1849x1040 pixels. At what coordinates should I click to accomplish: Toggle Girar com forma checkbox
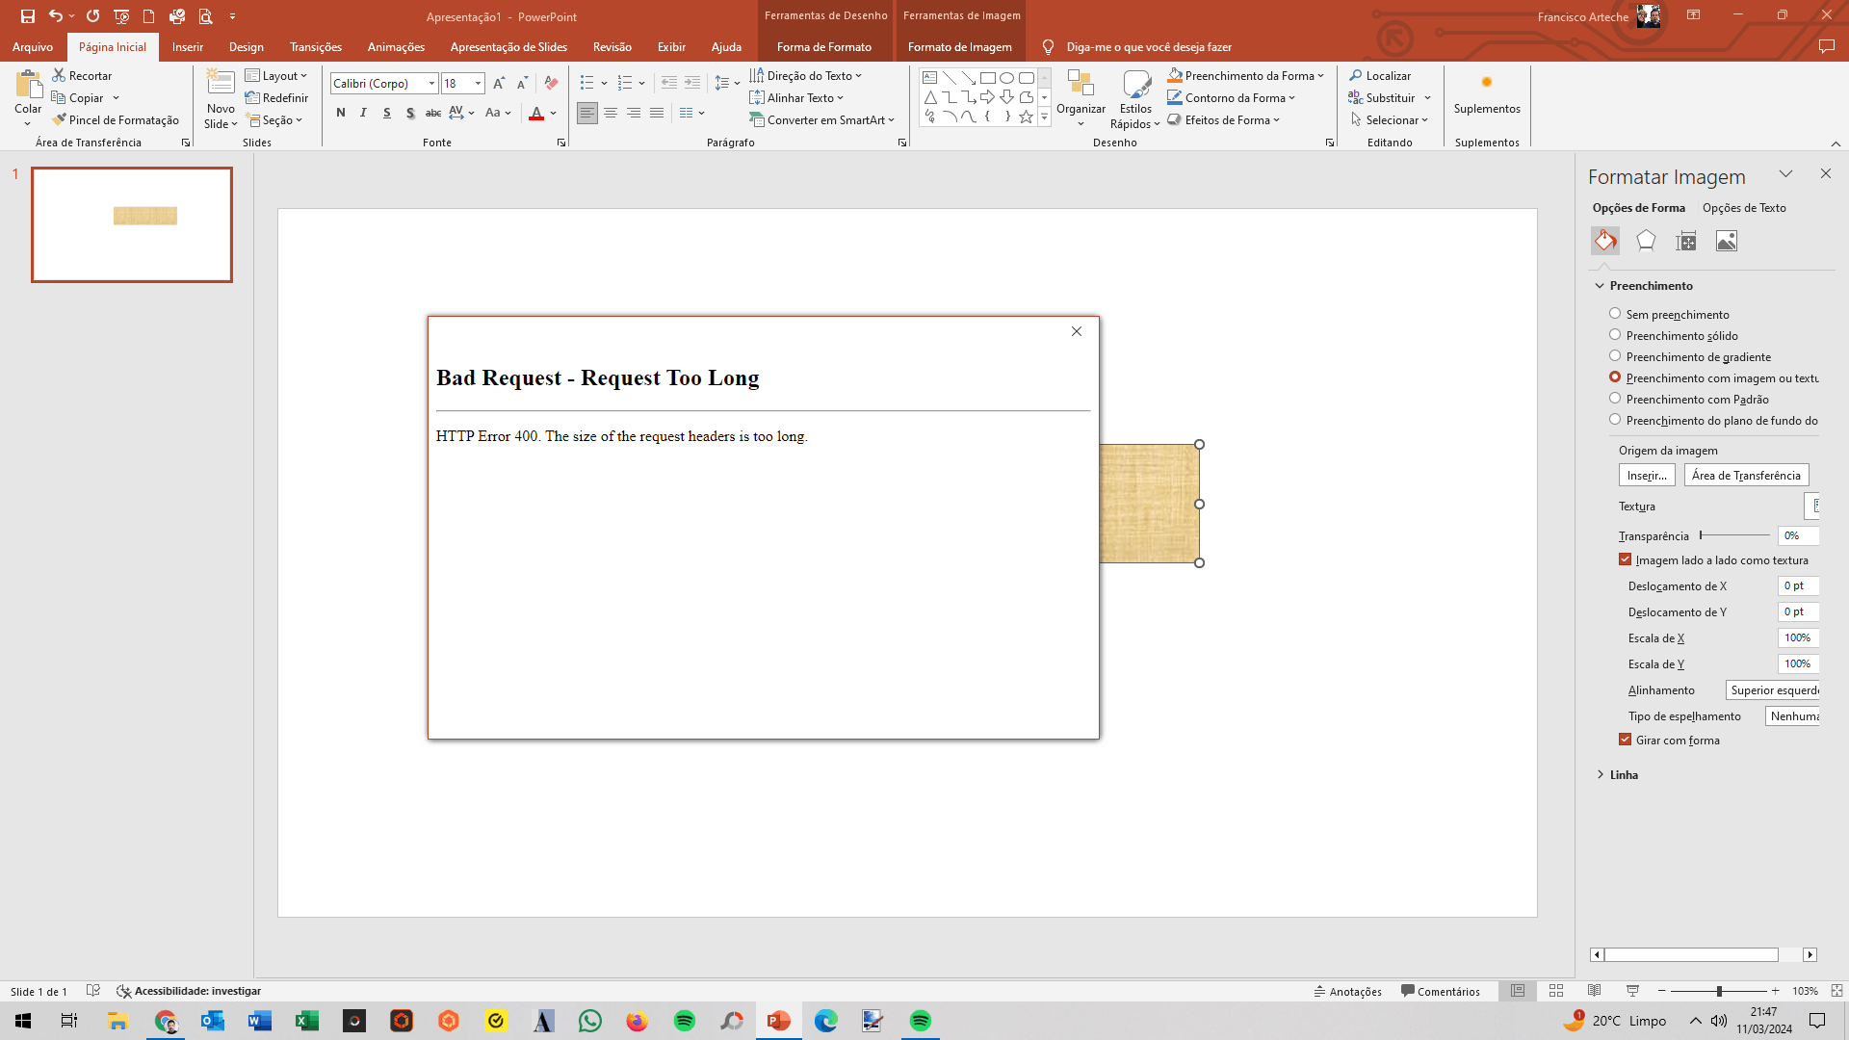point(1626,740)
